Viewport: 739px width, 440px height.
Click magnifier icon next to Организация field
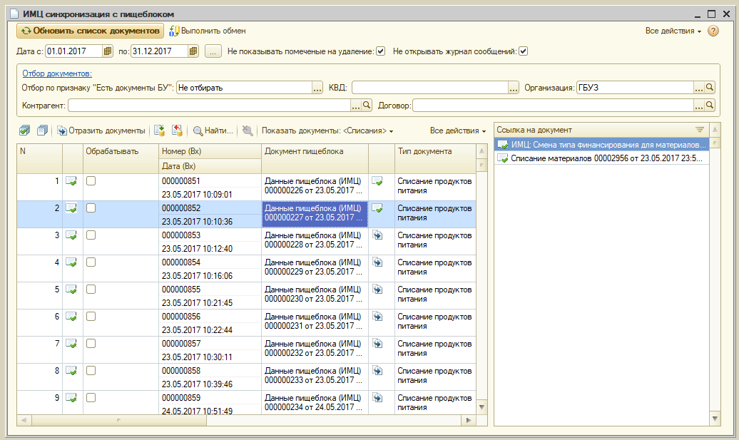coord(709,88)
